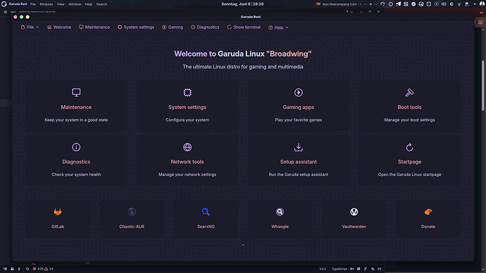Click the hamburger menu icon behind the window

point(480,23)
